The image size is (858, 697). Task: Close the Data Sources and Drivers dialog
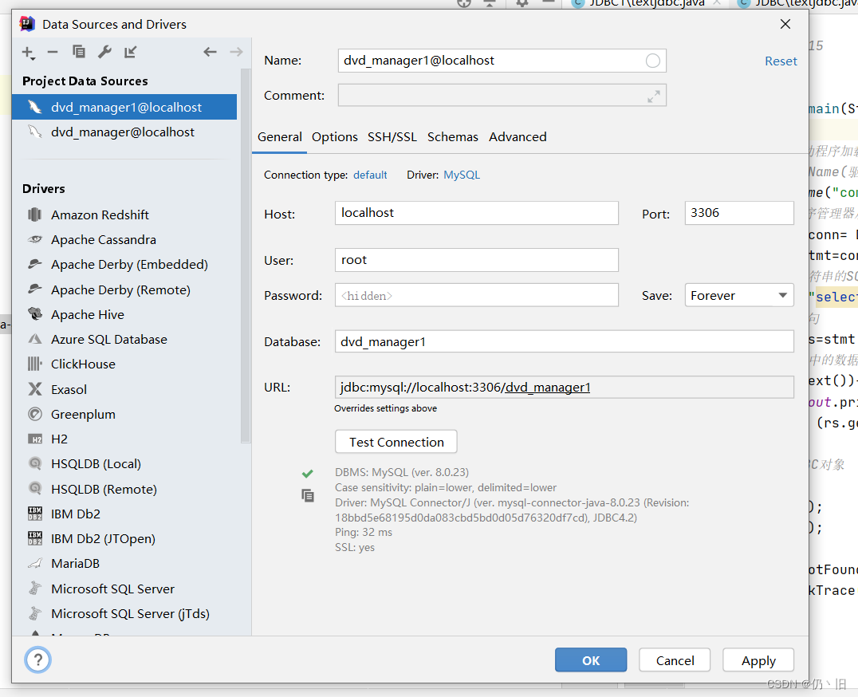coord(785,24)
